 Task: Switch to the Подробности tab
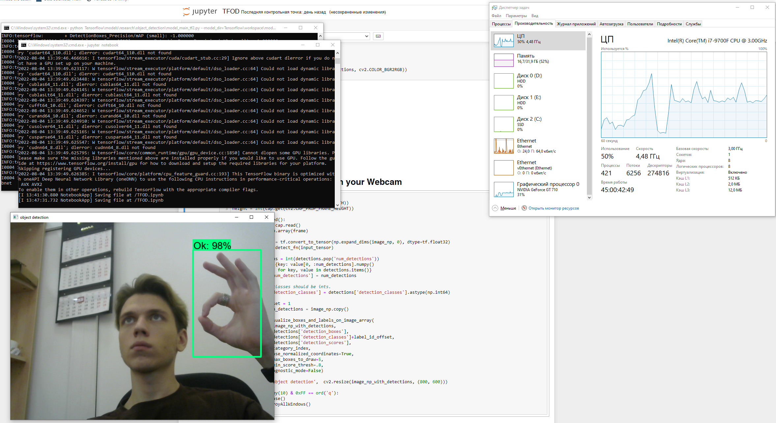(669, 24)
